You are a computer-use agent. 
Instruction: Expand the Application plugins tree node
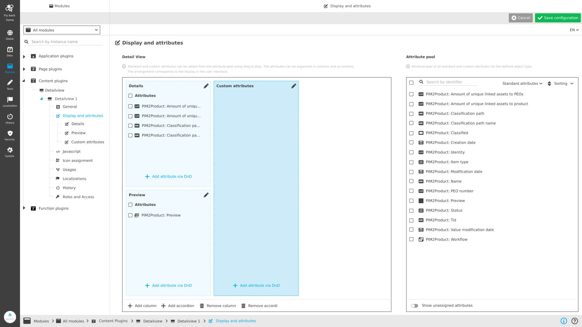point(24,56)
